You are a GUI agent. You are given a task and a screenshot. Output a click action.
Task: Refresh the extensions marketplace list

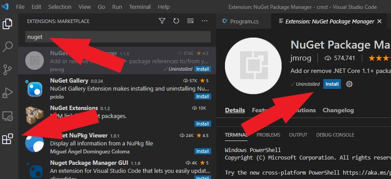click(x=176, y=21)
